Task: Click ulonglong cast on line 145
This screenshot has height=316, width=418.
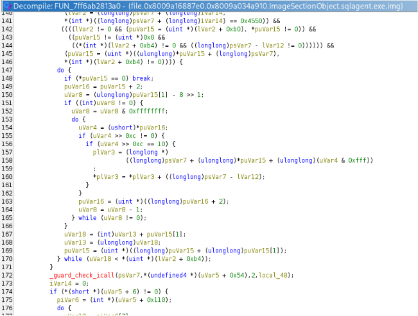Action: click(155, 54)
